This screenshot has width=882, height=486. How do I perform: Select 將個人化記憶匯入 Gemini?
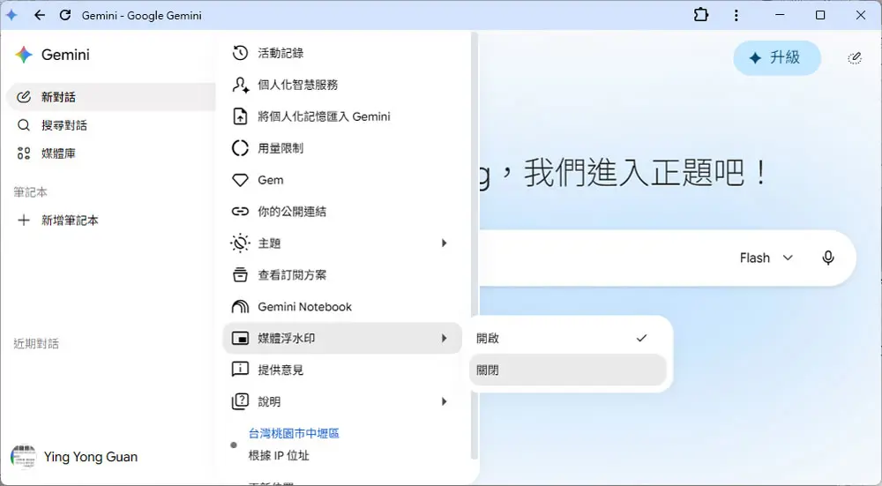pos(342,116)
